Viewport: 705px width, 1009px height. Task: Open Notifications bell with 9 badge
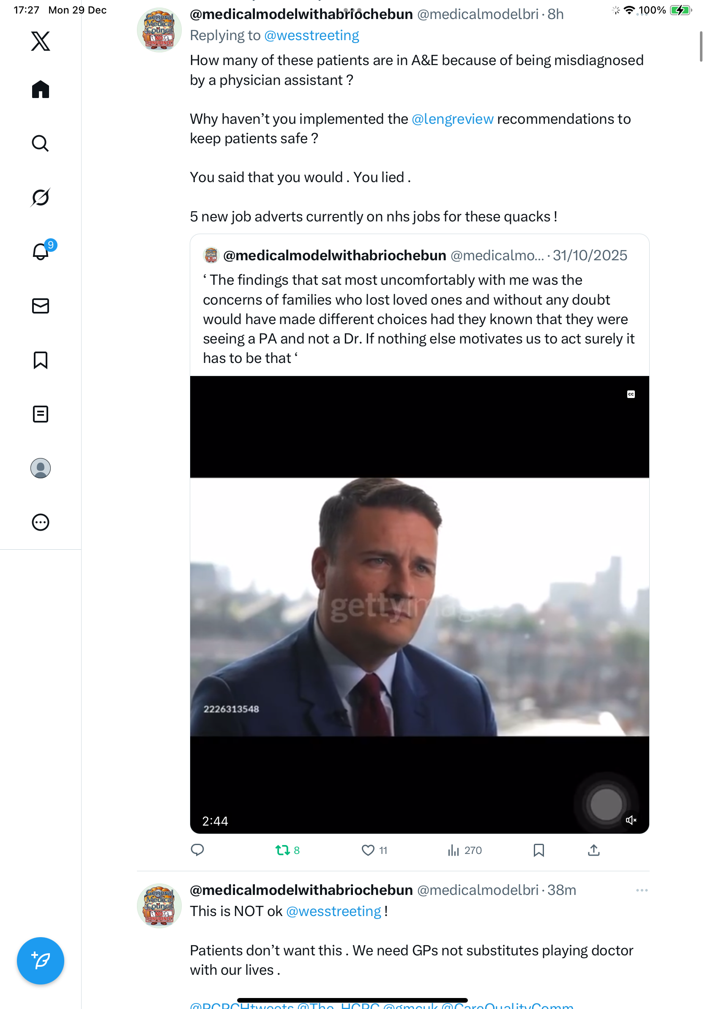[x=41, y=252]
